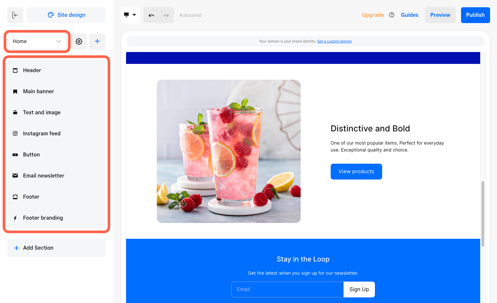
Task: Open the device view switcher dropdown
Action: click(x=130, y=15)
